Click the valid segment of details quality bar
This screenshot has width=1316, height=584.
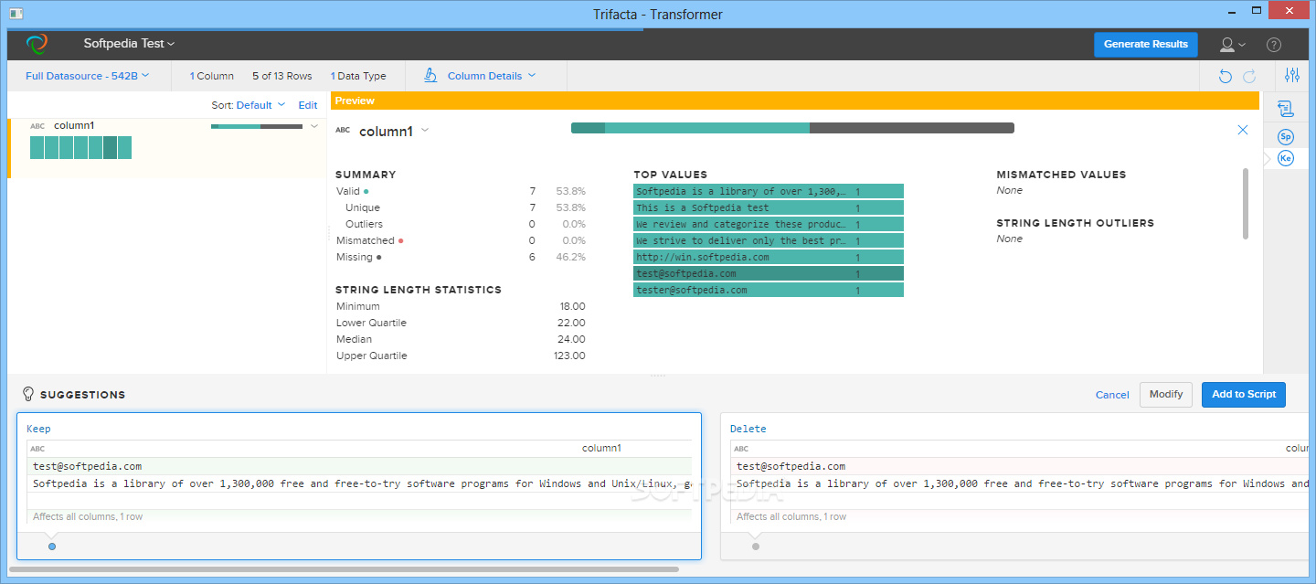[x=690, y=128]
